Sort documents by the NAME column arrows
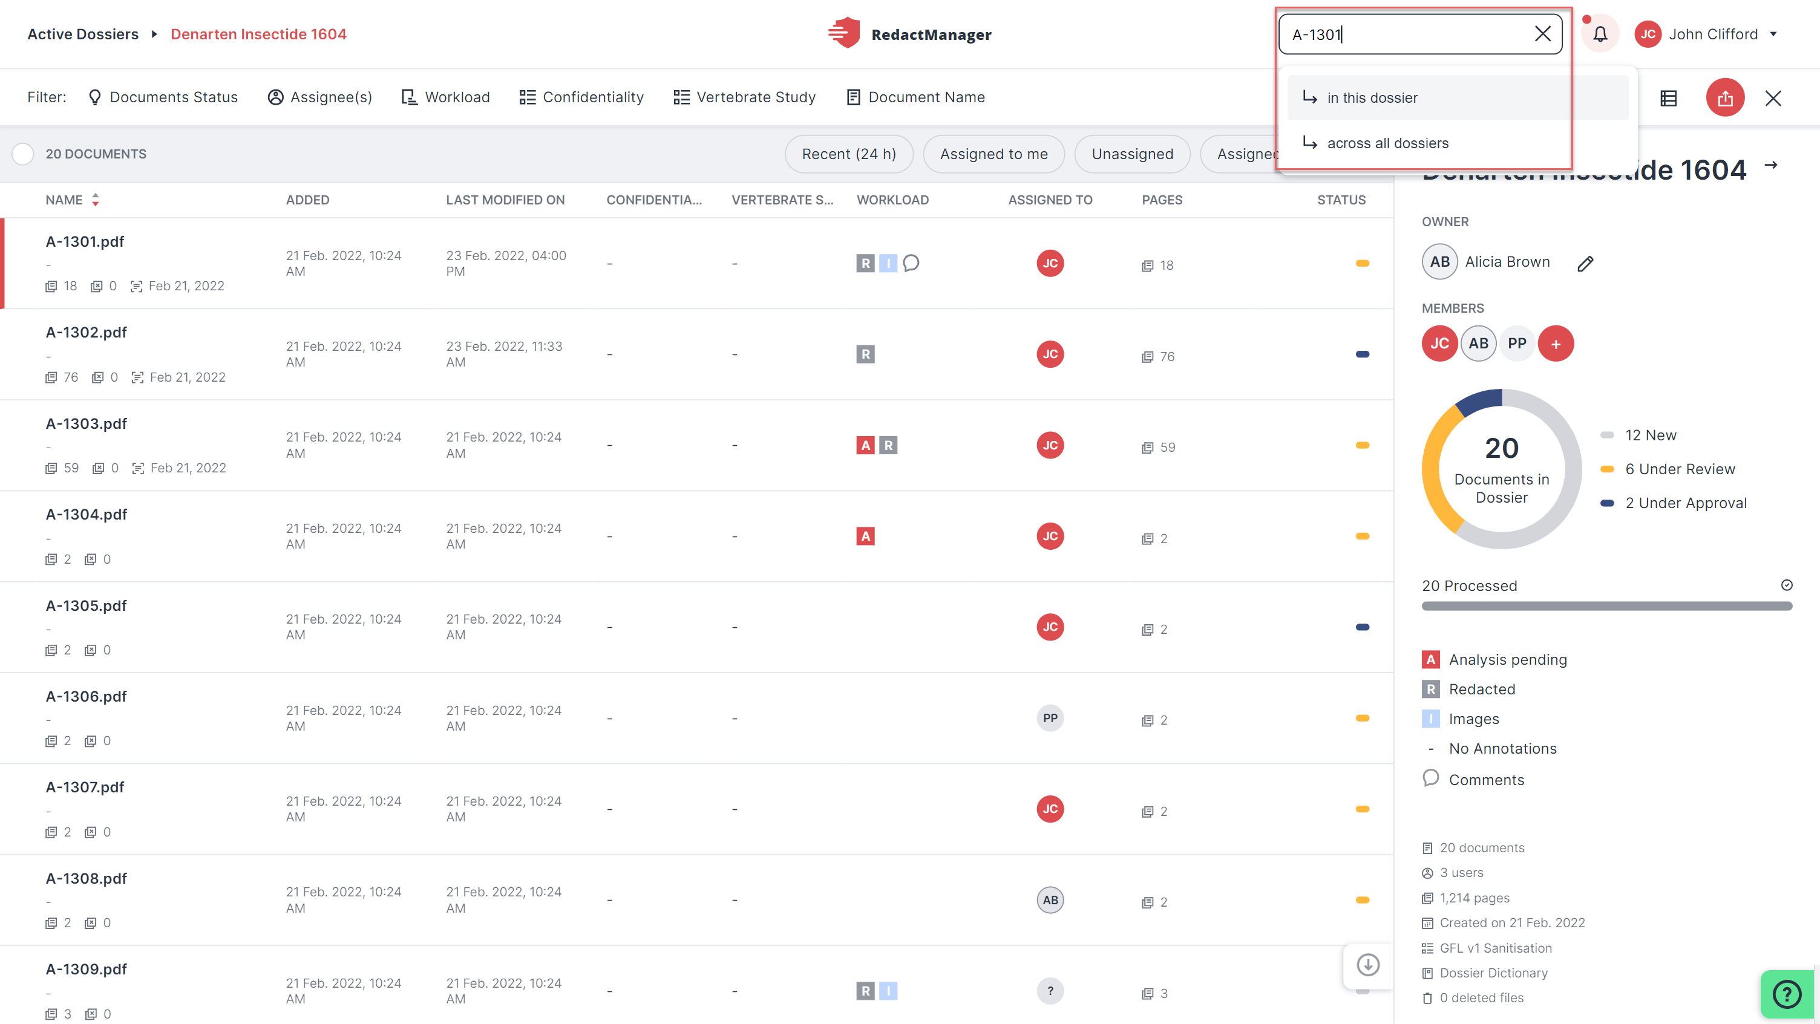 (x=96, y=200)
